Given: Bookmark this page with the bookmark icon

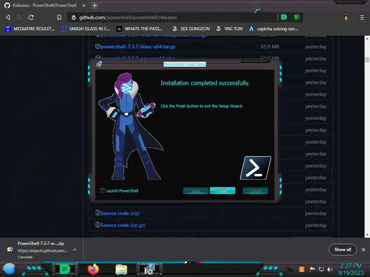Looking at the screenshot, I should coord(59,17).
